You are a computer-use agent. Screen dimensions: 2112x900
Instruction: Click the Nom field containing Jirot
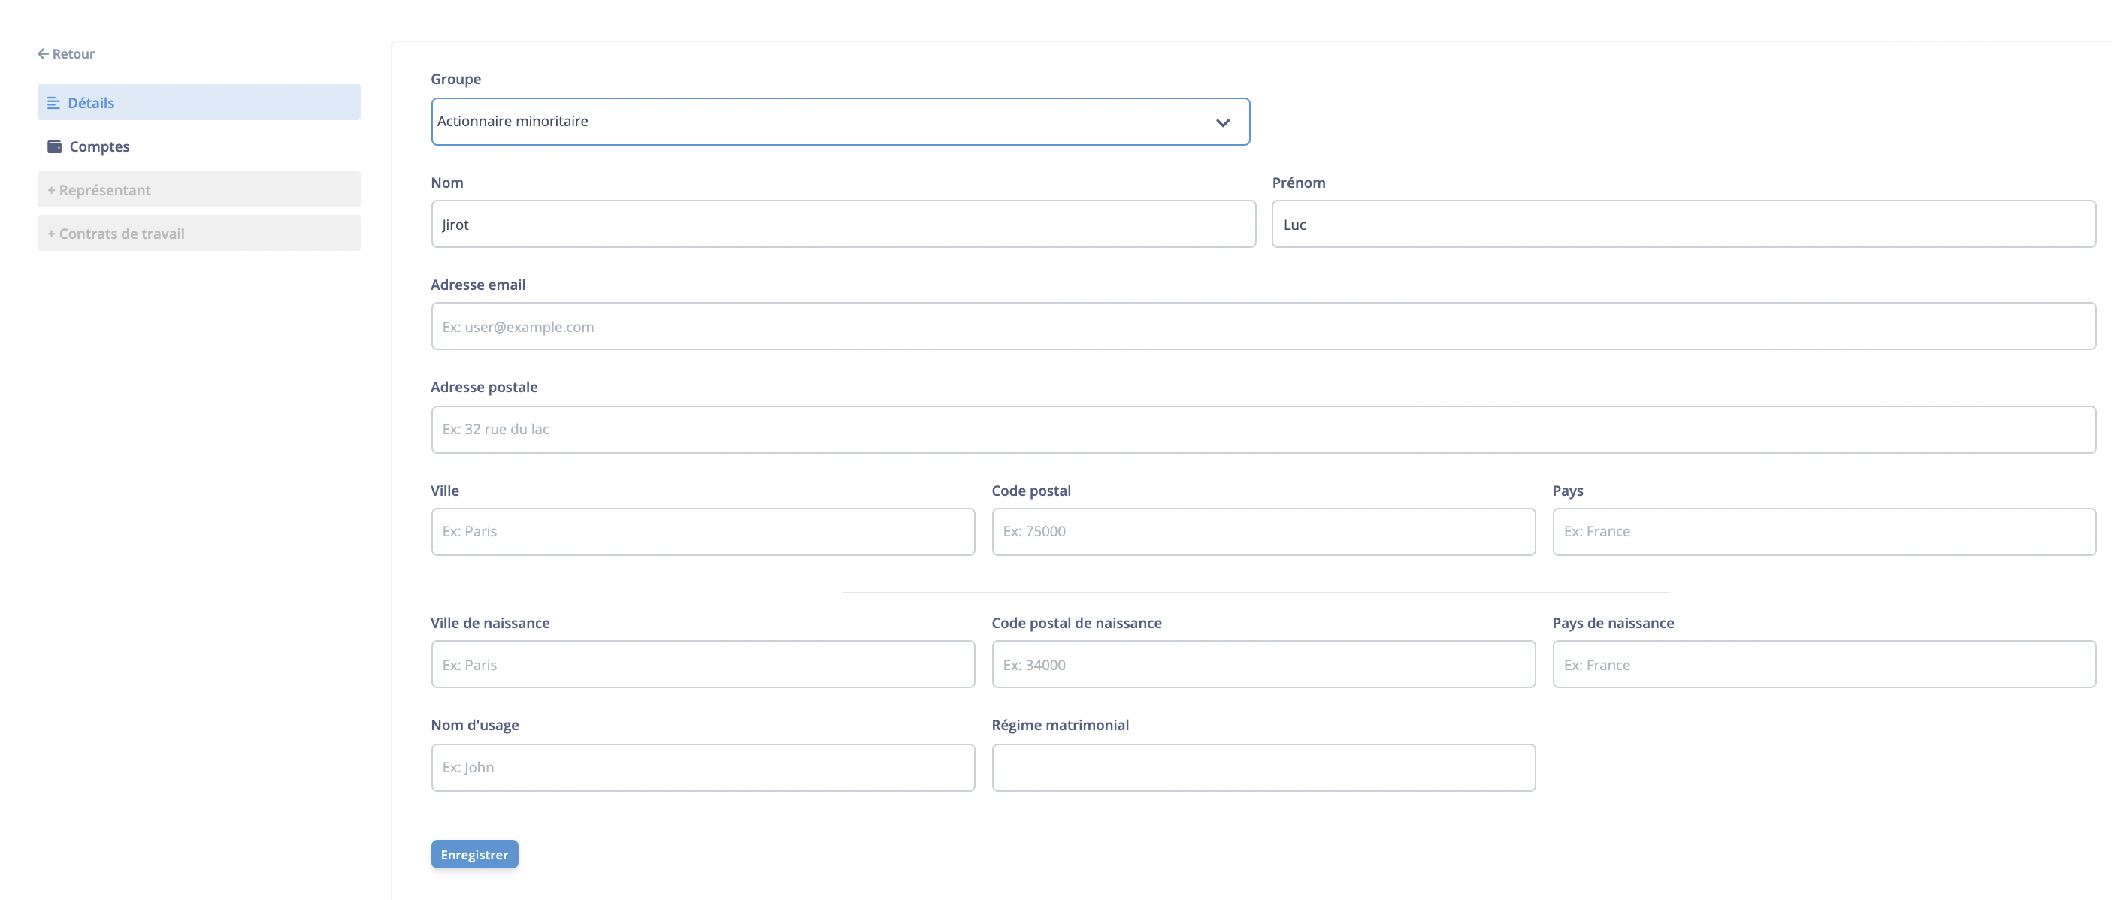842,223
